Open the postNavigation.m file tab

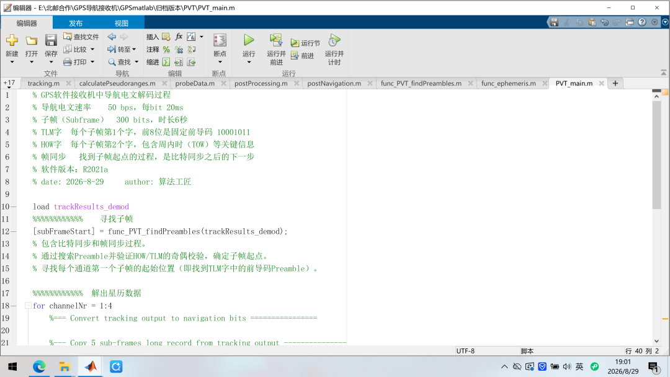(334, 83)
